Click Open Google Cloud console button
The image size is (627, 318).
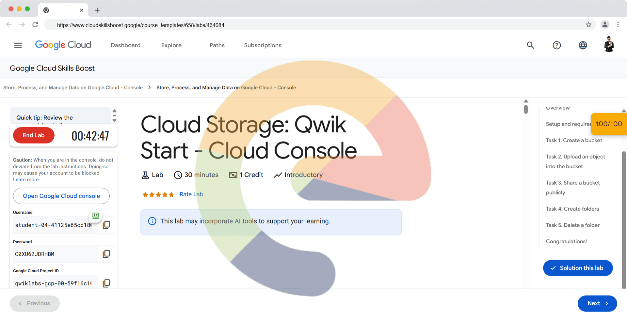(x=61, y=196)
